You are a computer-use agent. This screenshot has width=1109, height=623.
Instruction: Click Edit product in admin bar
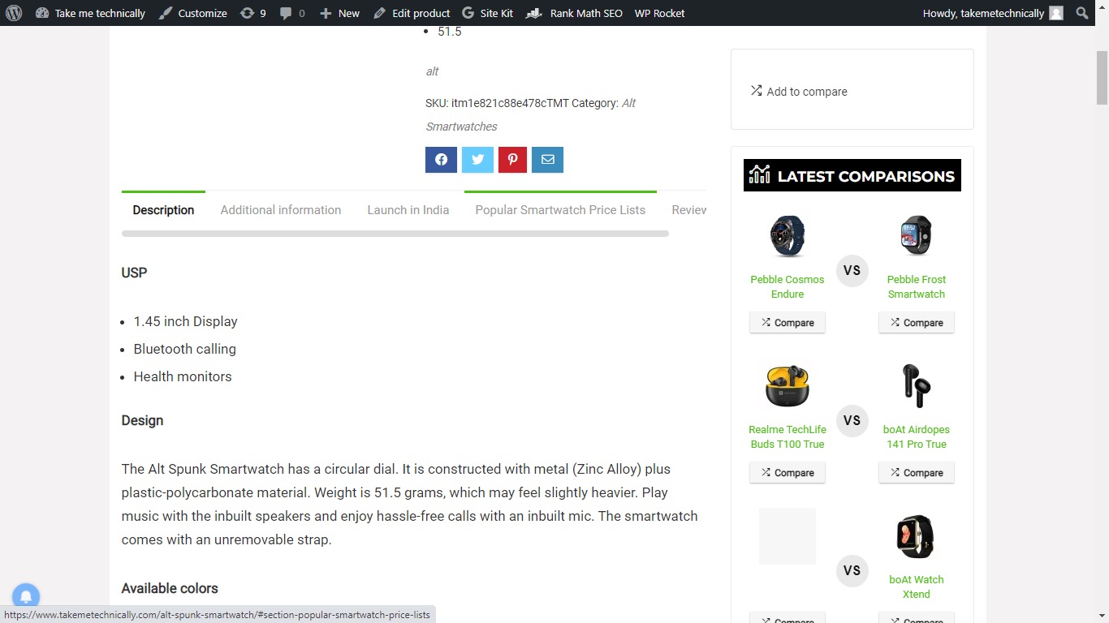point(412,13)
